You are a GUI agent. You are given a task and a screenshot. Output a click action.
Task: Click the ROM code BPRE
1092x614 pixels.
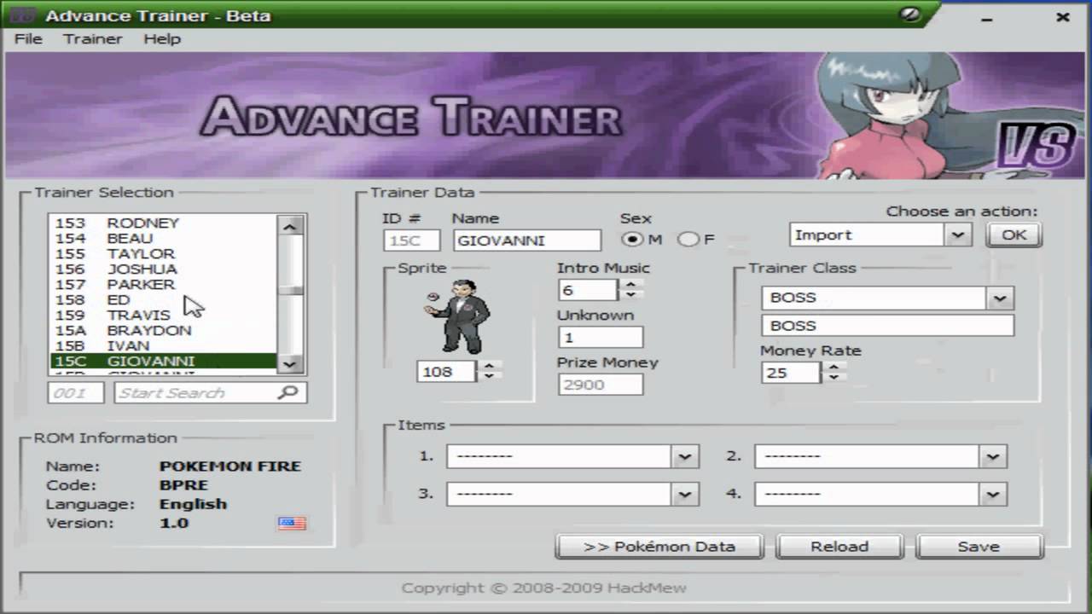tap(183, 485)
